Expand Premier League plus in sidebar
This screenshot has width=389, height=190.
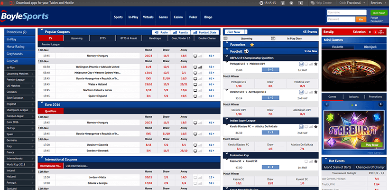(x=33, y=80)
